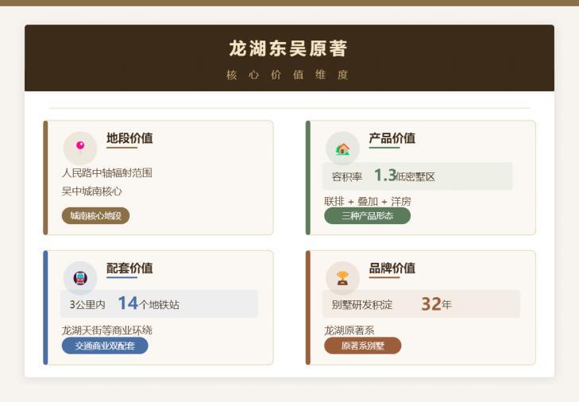The width and height of the screenshot is (579, 402).
Task: Click the 城南核心地段 tag
Action: [95, 216]
